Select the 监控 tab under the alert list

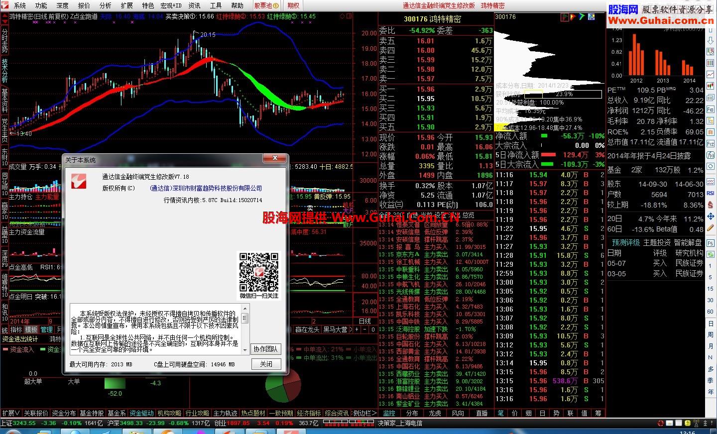pos(389,413)
